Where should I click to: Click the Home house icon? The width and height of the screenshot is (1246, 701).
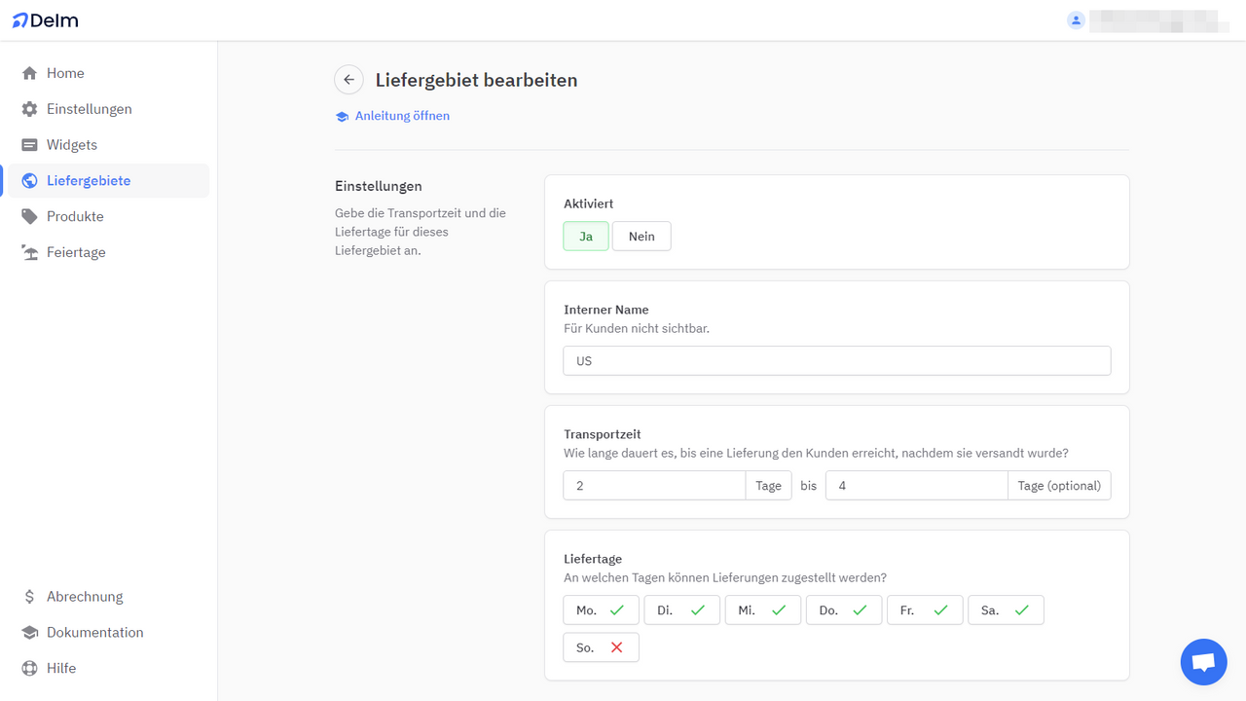[x=29, y=73]
